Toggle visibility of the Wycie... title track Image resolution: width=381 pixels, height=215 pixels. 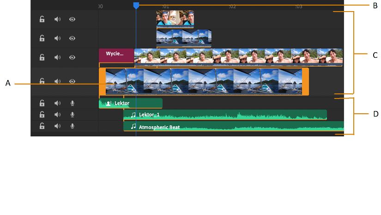point(72,57)
